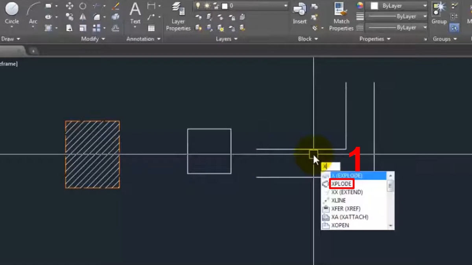Image resolution: width=472 pixels, height=265 pixels.
Task: Click the Text annotation button
Action: [135, 13]
